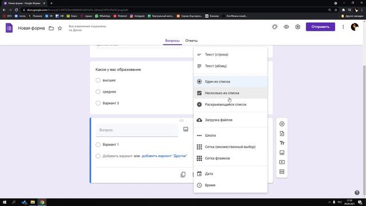Click the Отправить button
366x206 pixels.
(320, 27)
